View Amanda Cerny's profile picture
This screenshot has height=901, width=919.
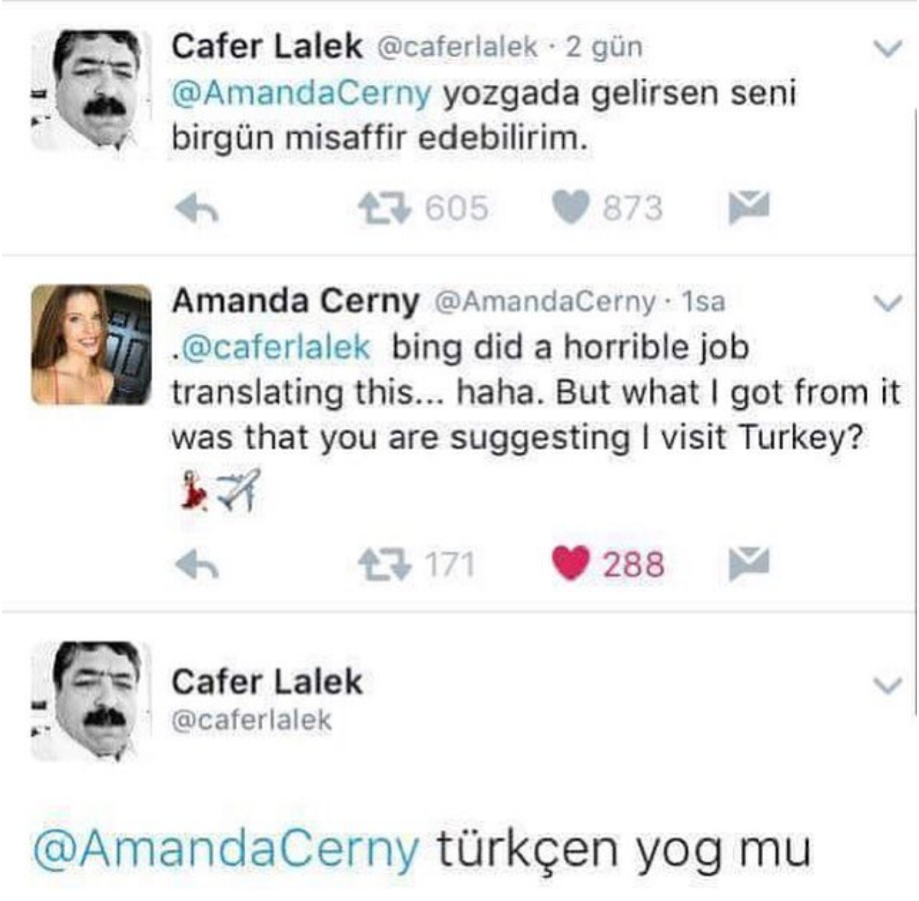91,345
